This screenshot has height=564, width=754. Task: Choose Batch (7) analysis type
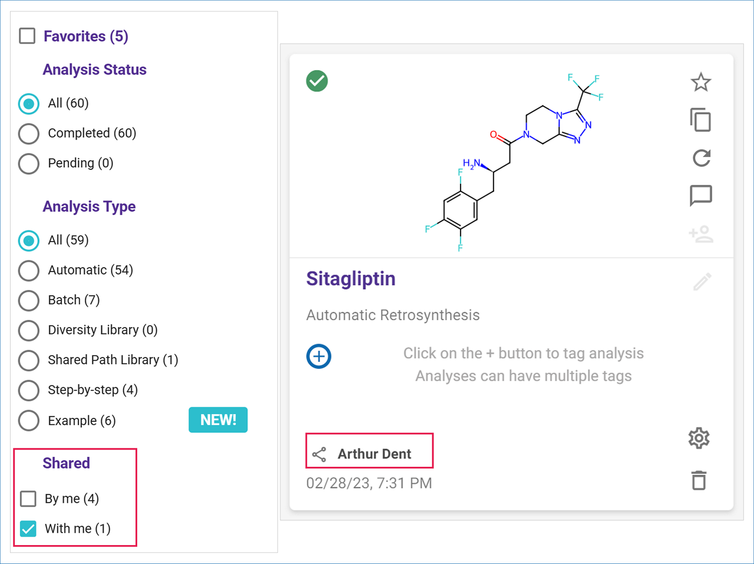[29, 301]
